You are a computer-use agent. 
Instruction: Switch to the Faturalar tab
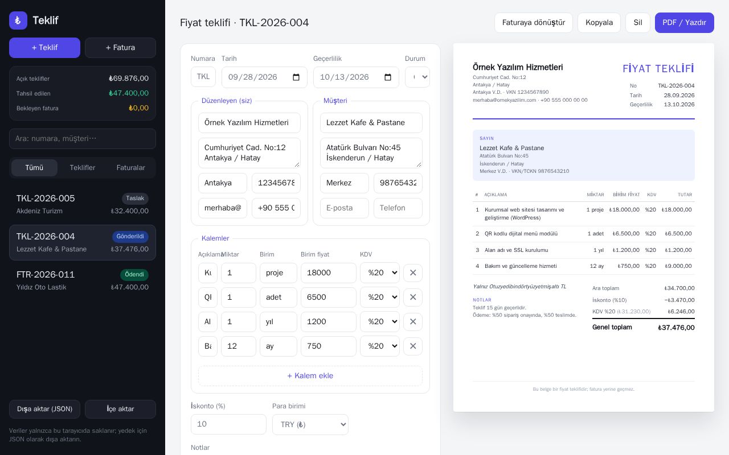[x=131, y=168]
